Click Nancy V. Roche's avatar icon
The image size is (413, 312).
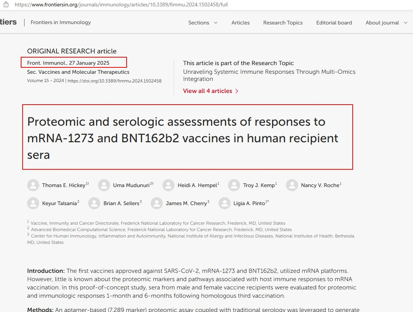tap(292, 185)
